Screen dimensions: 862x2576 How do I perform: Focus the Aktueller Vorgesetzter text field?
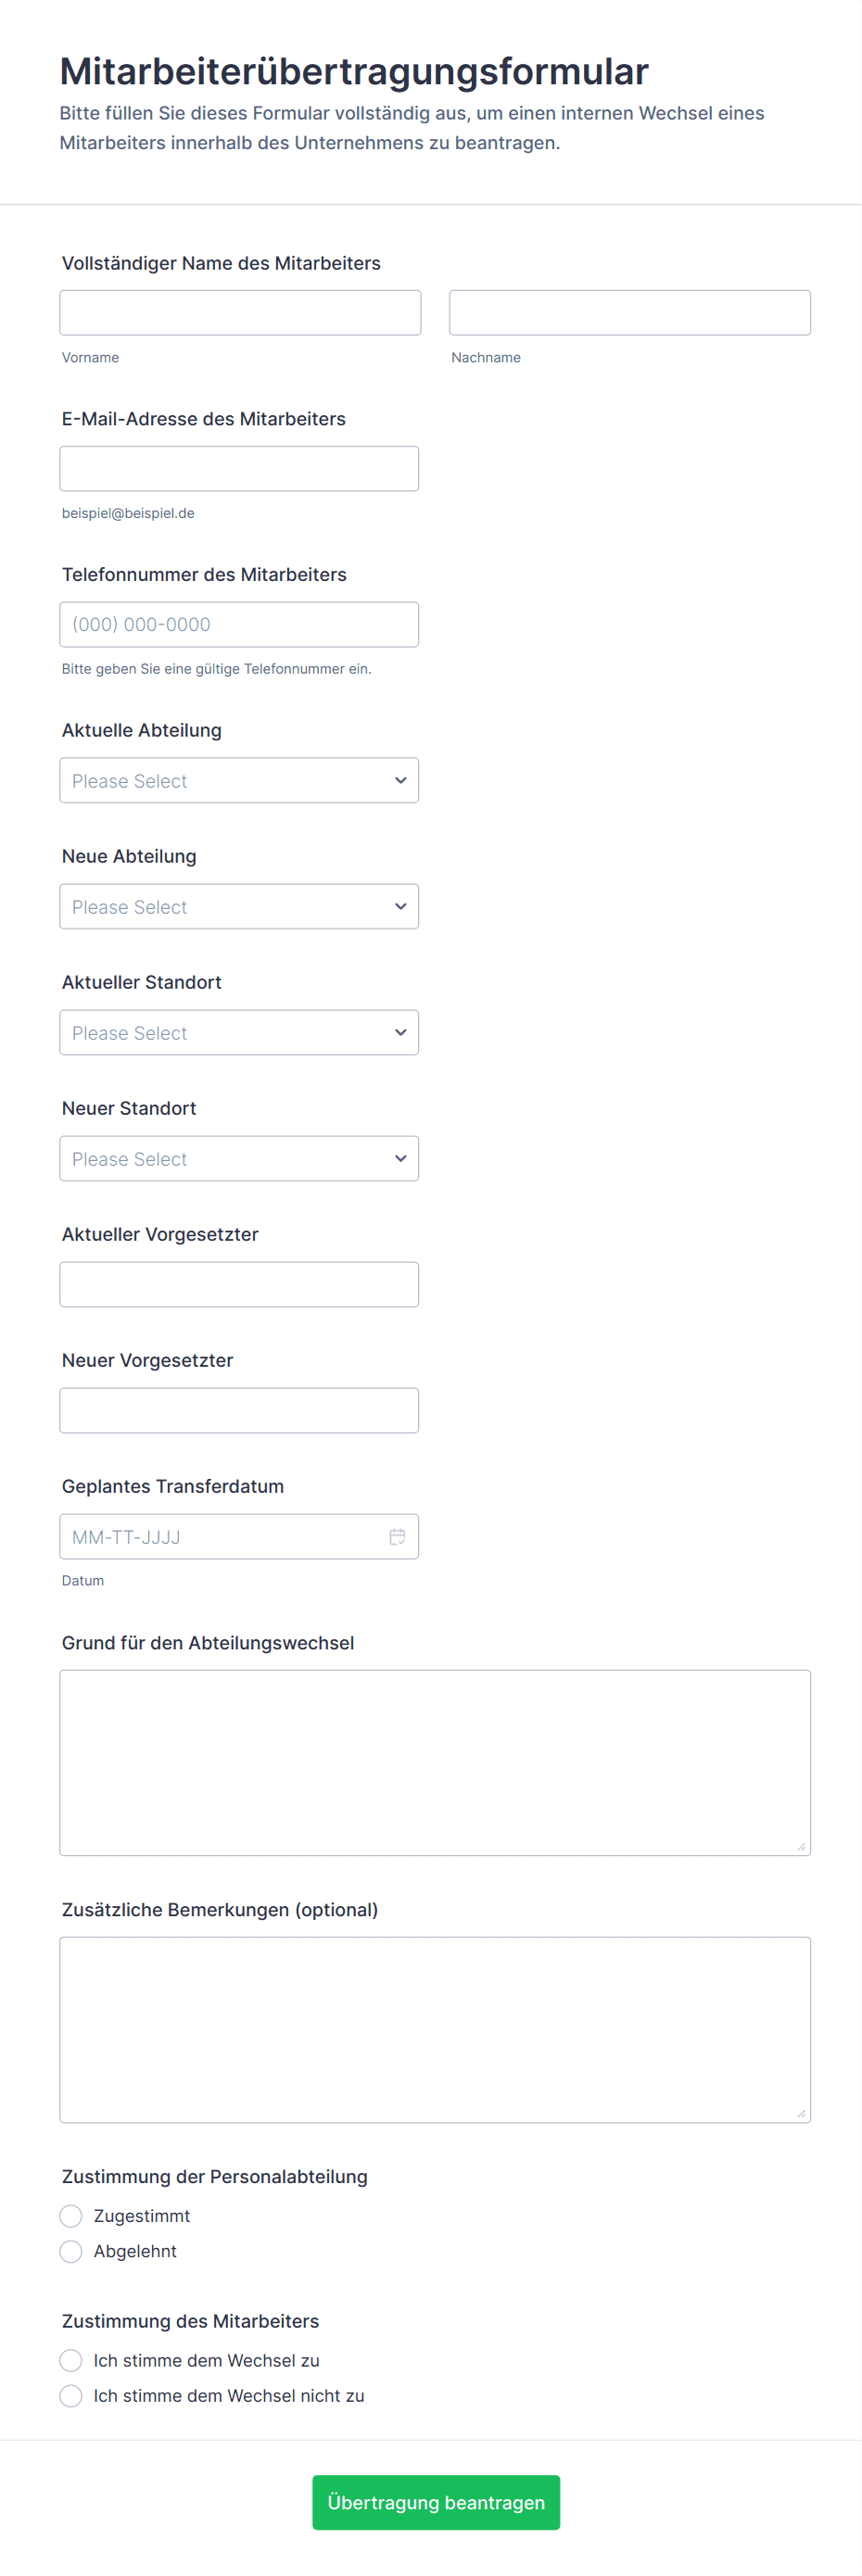click(x=239, y=1284)
